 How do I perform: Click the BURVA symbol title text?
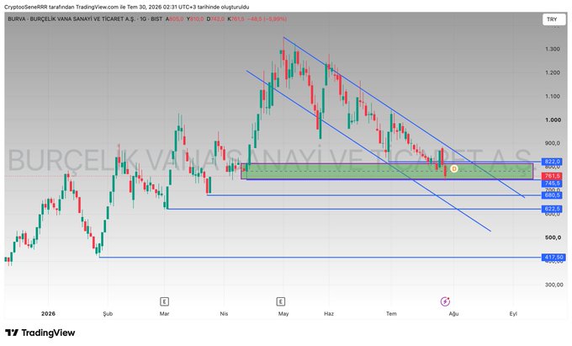(x=85, y=19)
